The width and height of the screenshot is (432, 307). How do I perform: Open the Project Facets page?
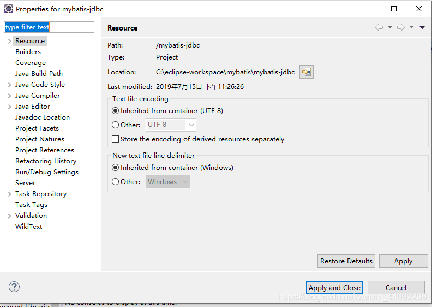pyautogui.click(x=37, y=128)
